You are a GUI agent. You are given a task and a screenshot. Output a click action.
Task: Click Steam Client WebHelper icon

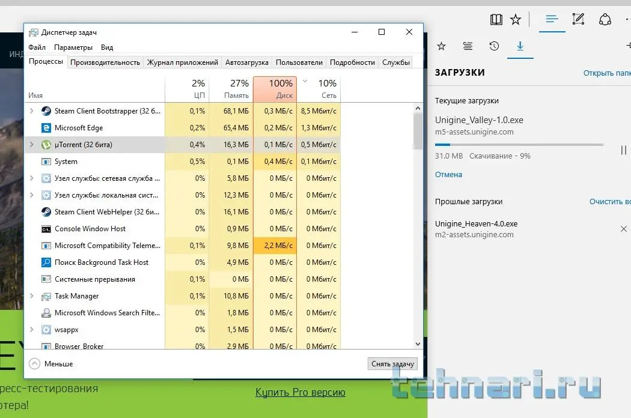pos(46,212)
